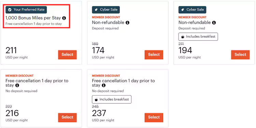This screenshot has height=128, width=256.
Task: Click info icon on the 216 free cancellation rate
Action: 17,85
